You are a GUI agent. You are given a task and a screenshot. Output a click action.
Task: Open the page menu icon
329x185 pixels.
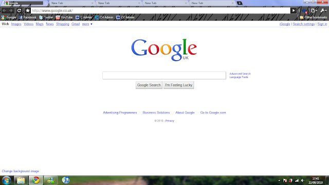click(x=314, y=10)
